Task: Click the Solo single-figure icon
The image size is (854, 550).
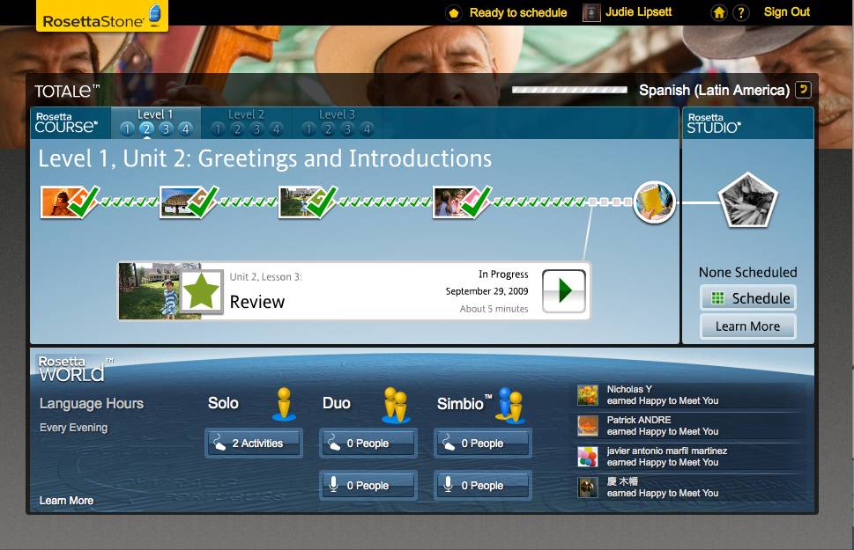Action: pos(284,404)
